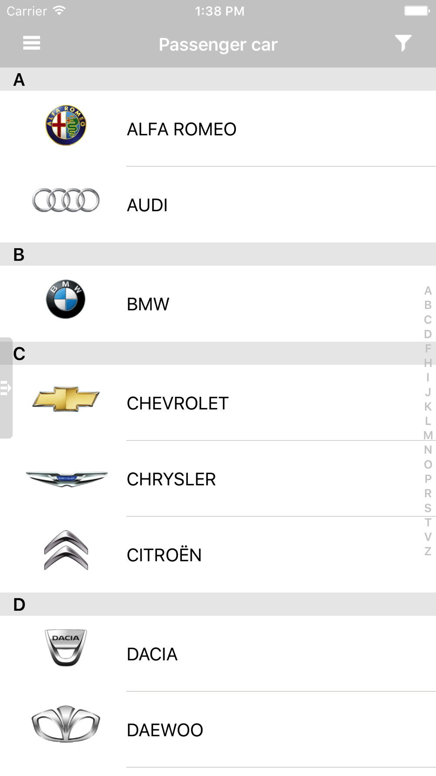Jump to letter P in index
Screen dimensions: 436x776
click(x=428, y=479)
